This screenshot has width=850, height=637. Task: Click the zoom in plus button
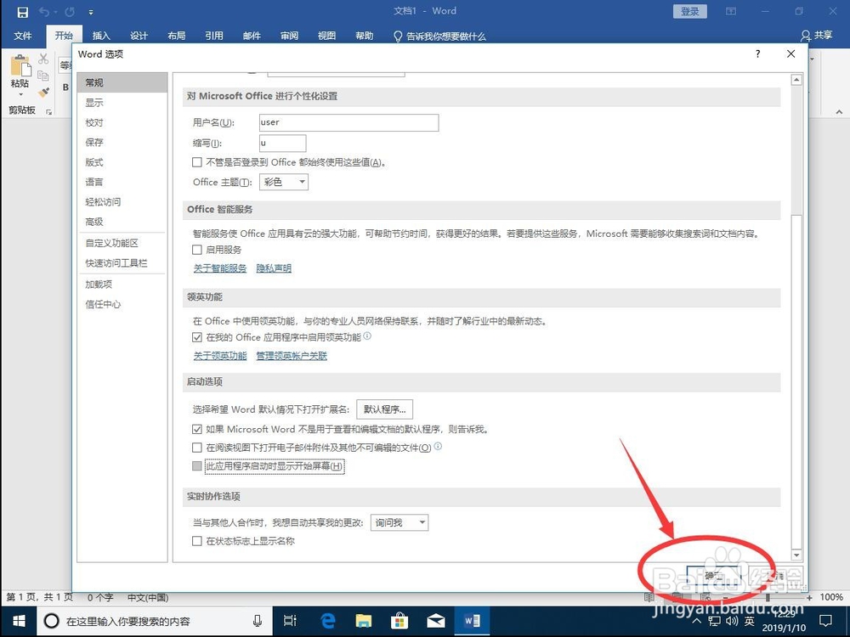click(x=809, y=597)
